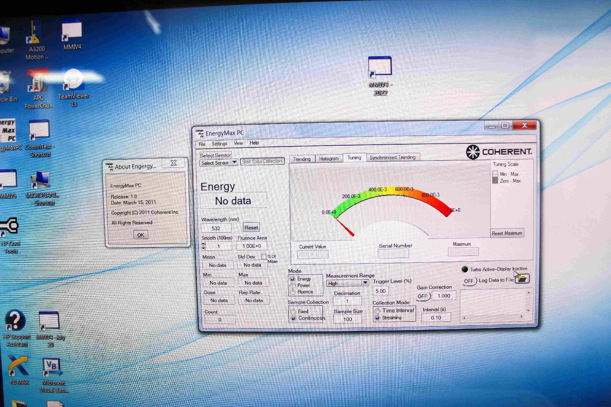
Task: Adjust the Smooth (100ms) stepper arrows
Action: point(204,246)
